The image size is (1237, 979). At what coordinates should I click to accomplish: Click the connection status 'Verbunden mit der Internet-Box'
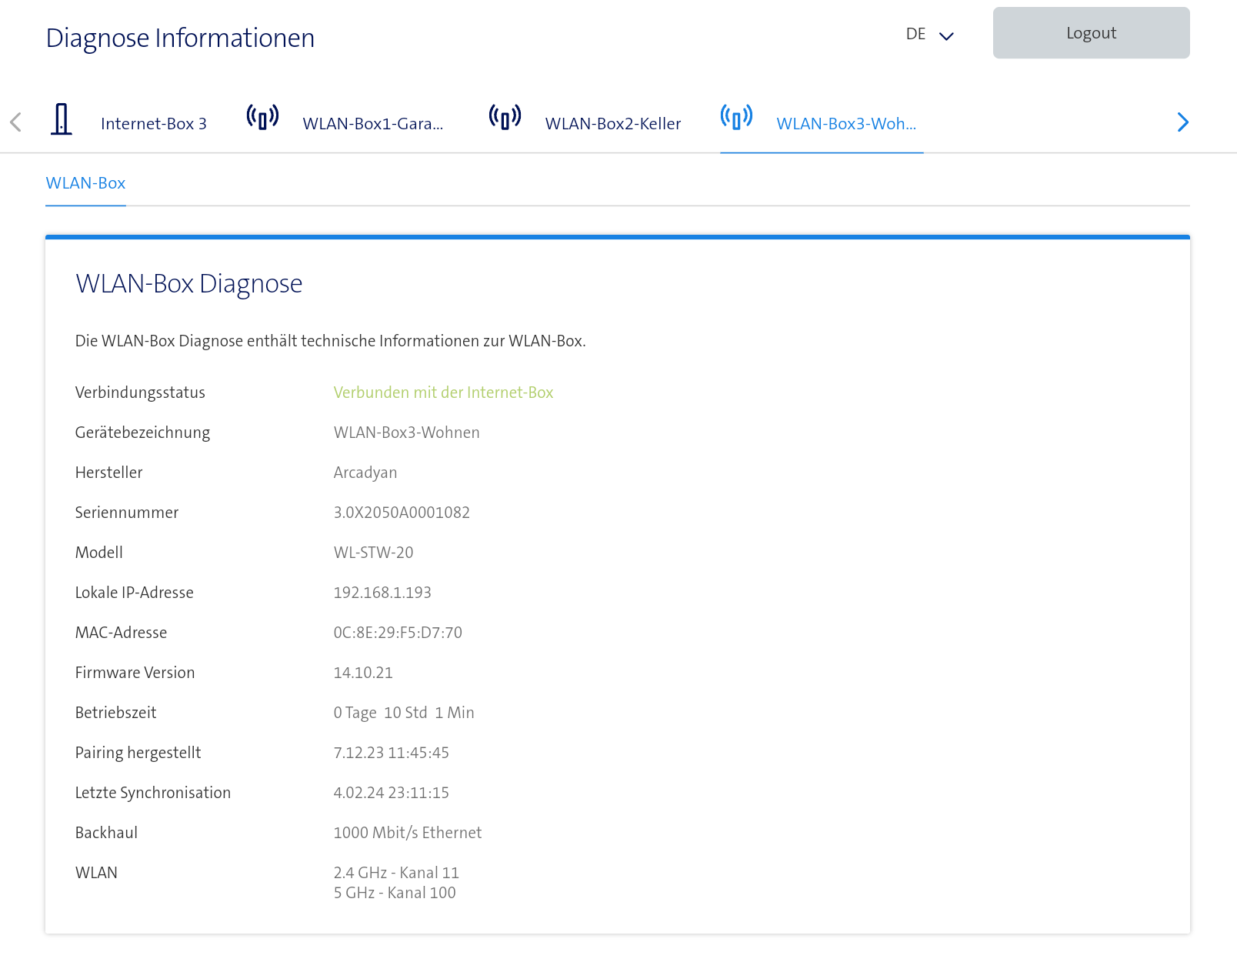coord(443,393)
